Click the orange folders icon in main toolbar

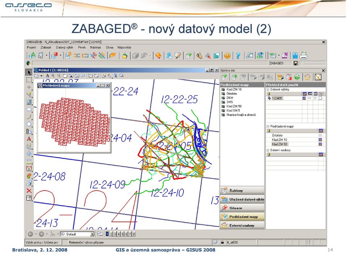[x=113, y=56]
